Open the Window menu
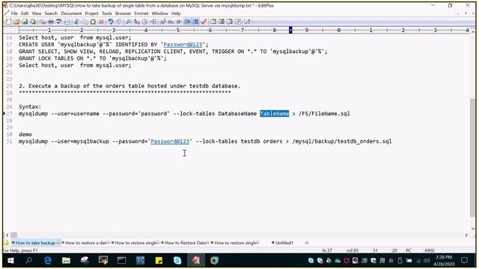The image size is (479, 269). 160,13
